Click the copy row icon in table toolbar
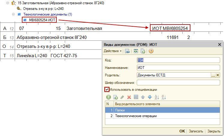The image size is (224, 136). (115, 97)
